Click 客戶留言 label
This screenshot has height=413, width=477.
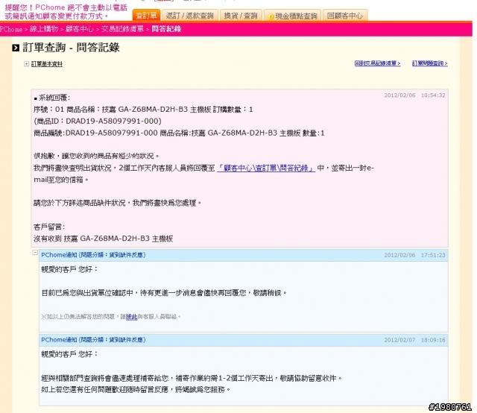tap(49, 227)
